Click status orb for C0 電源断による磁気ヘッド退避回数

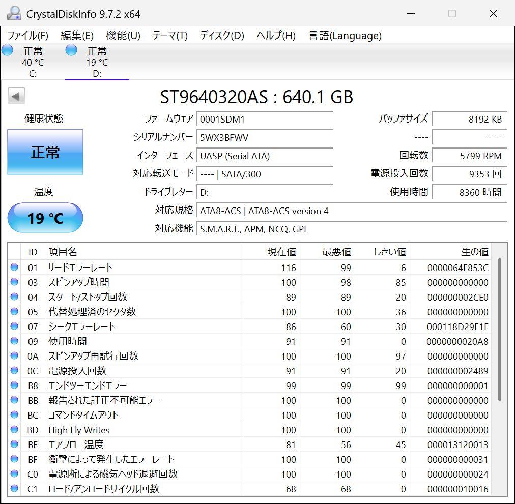tap(14, 474)
